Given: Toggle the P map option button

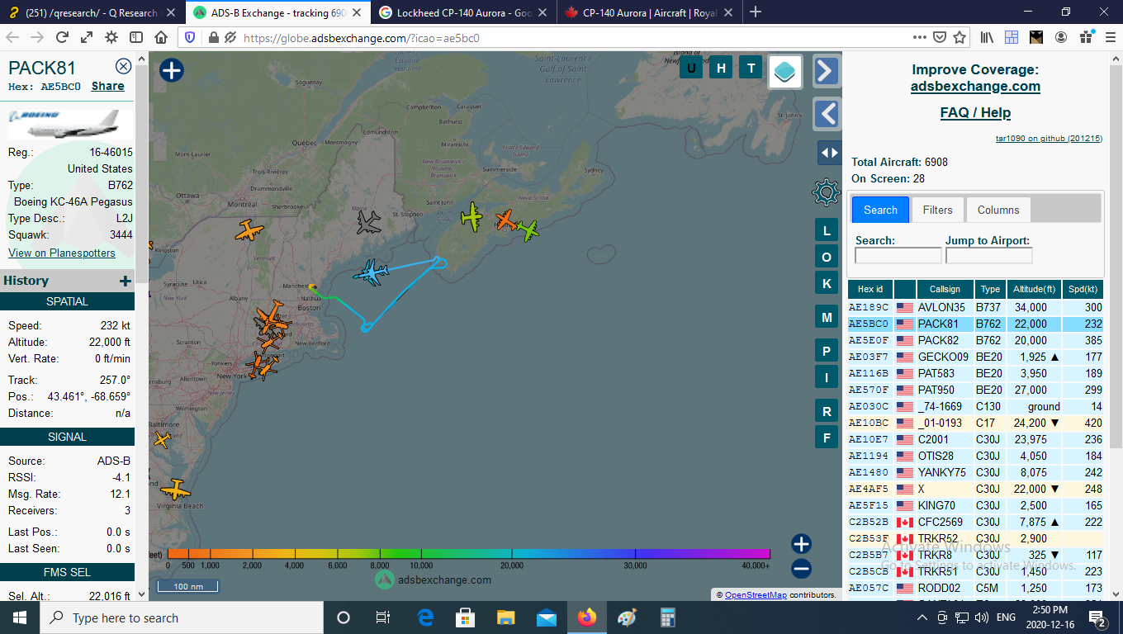Looking at the screenshot, I should [827, 351].
